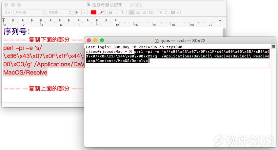
Task: Justify text in TextEdit
Action: coord(150,12)
